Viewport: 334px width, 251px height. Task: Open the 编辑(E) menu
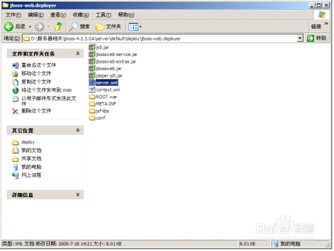(x=36, y=15)
